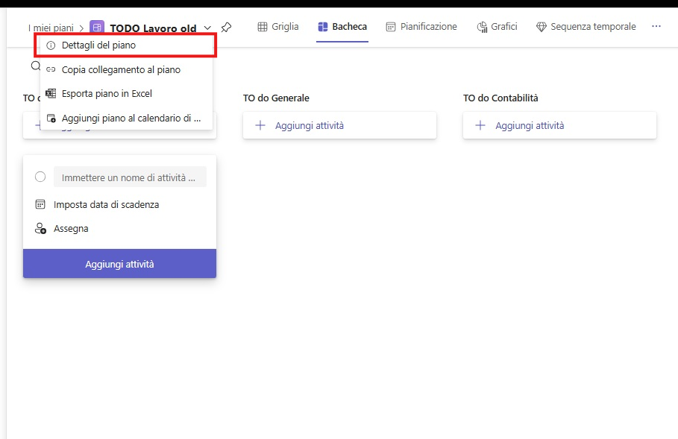The height and width of the screenshot is (439, 678).
Task: Click the person icon next to Assegna
Action: [x=40, y=229]
